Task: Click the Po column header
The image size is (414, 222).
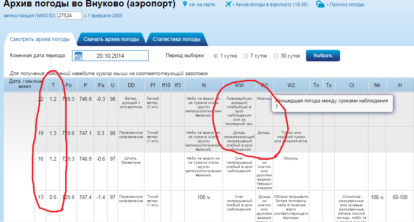Action: pos(69,85)
